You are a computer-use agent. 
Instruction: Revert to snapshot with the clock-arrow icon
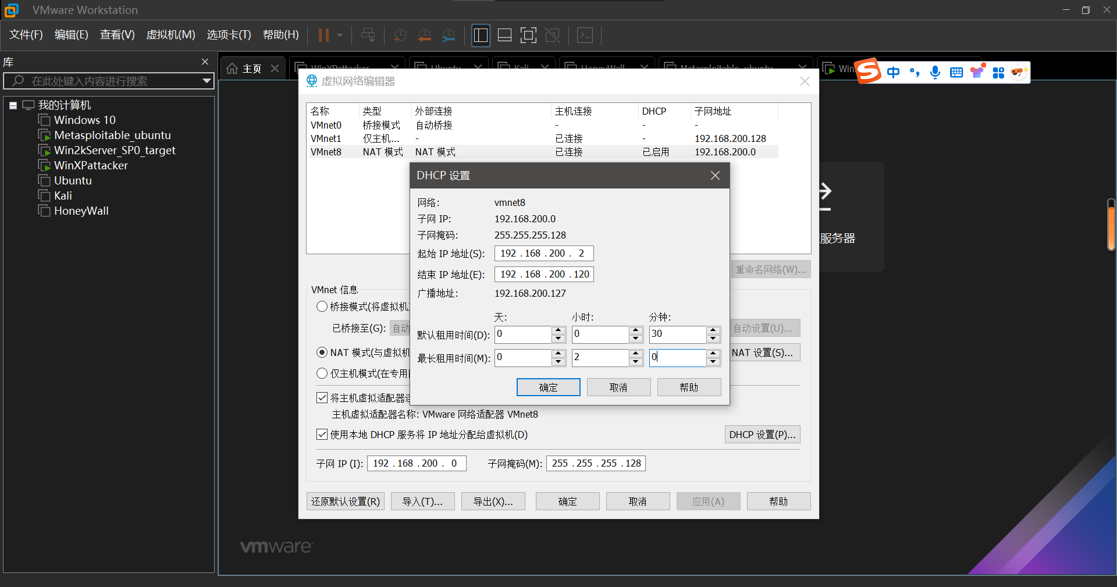(424, 35)
